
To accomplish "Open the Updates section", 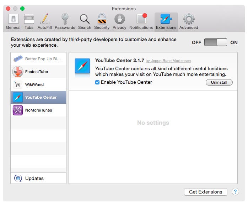I will [38, 178].
